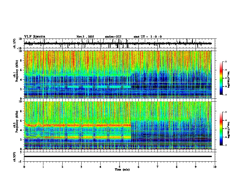Click the 'VLF Spectra' plot title
The width and height of the screenshot is (242, 187).
pyautogui.click(x=35, y=37)
